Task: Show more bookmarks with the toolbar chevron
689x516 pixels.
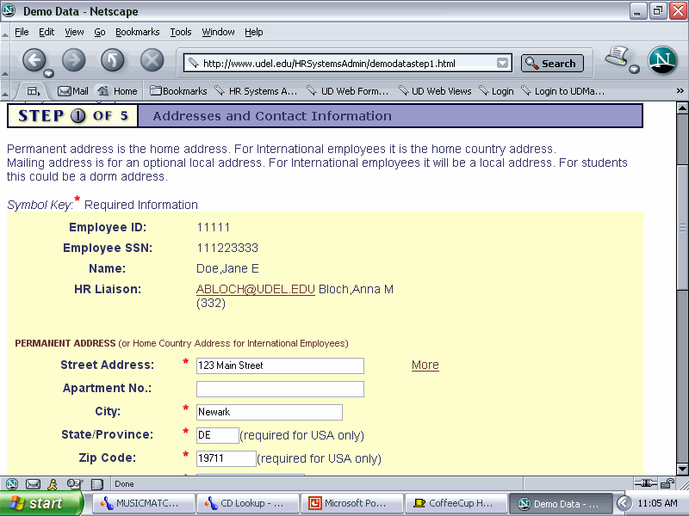Action: (x=680, y=91)
